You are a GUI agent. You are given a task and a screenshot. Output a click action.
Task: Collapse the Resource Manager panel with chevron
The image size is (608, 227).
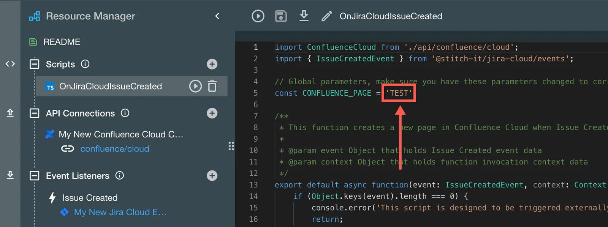pos(217,16)
